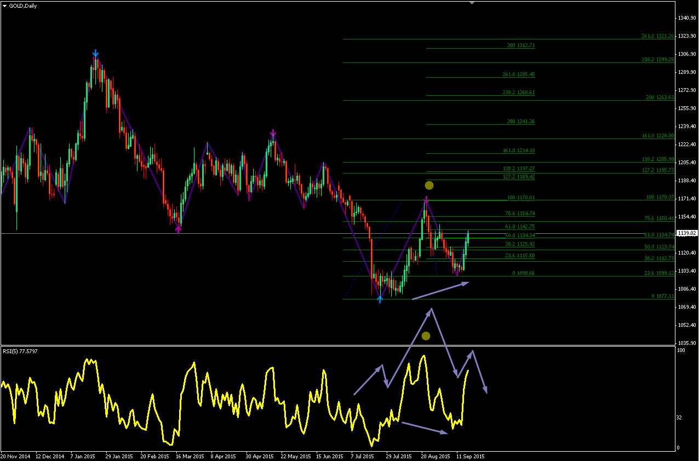This screenshot has height=461, width=699.
Task: Select the blue down arrow at the January 2015 peak
Action: click(95, 54)
